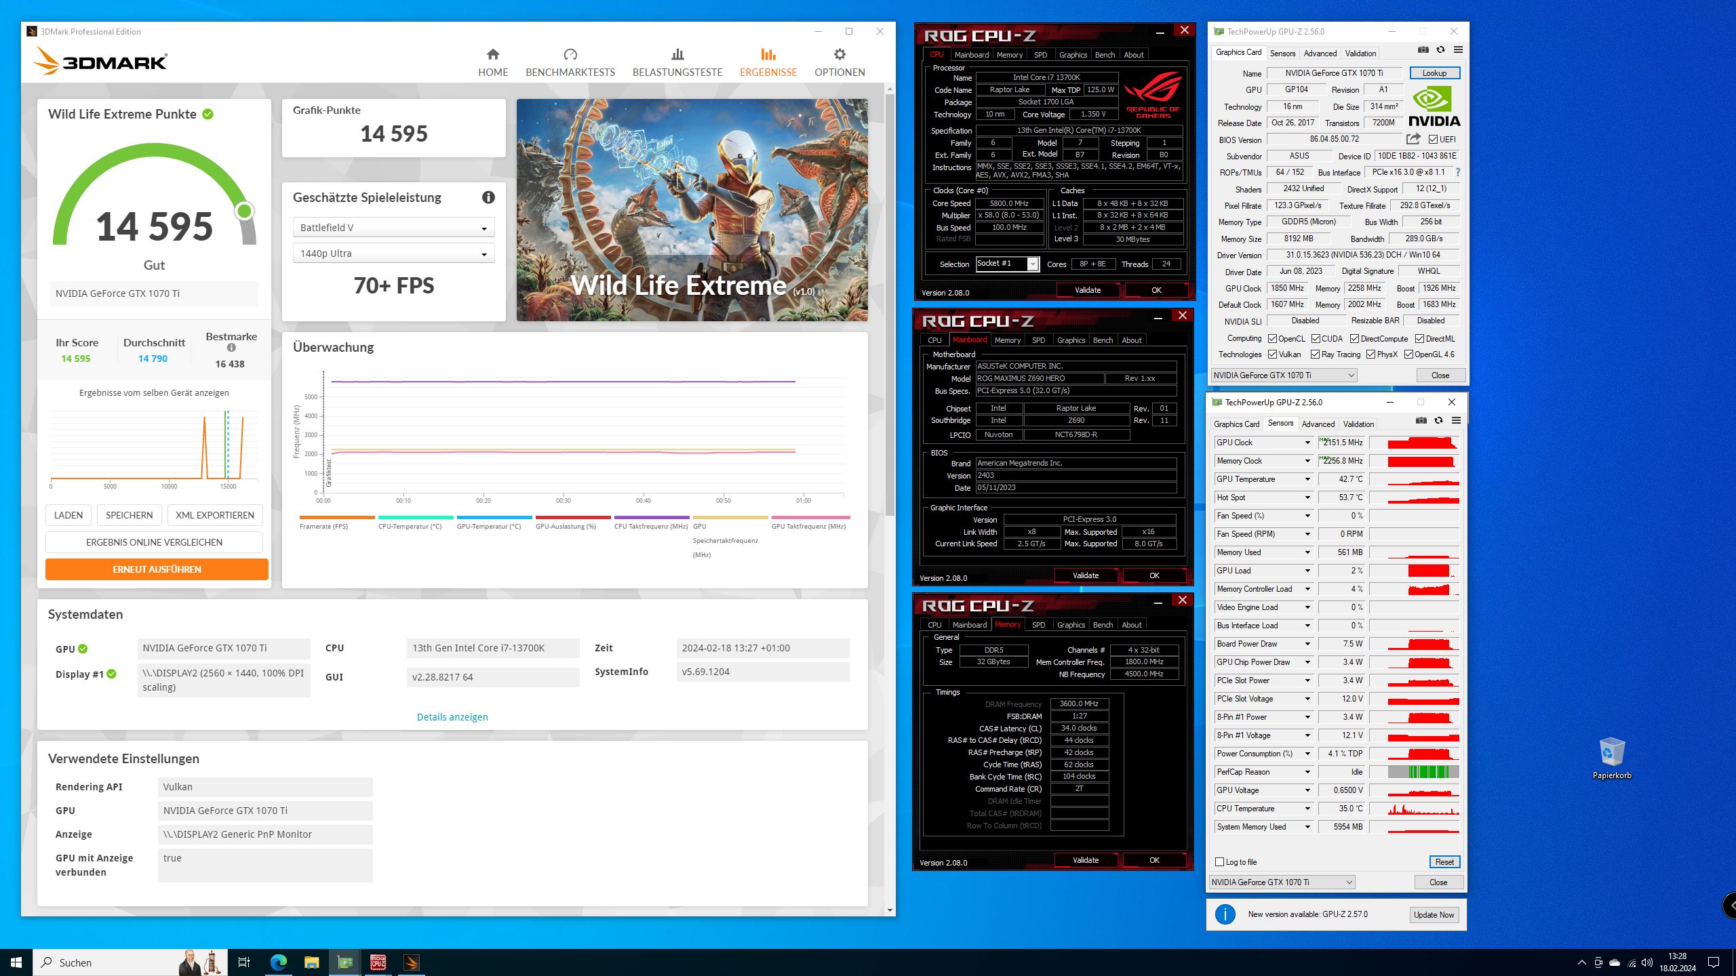Screen dimensions: 1736x976
Task: Toggle CUDA checkbox in GPU-Z
Action: [x=1316, y=339]
